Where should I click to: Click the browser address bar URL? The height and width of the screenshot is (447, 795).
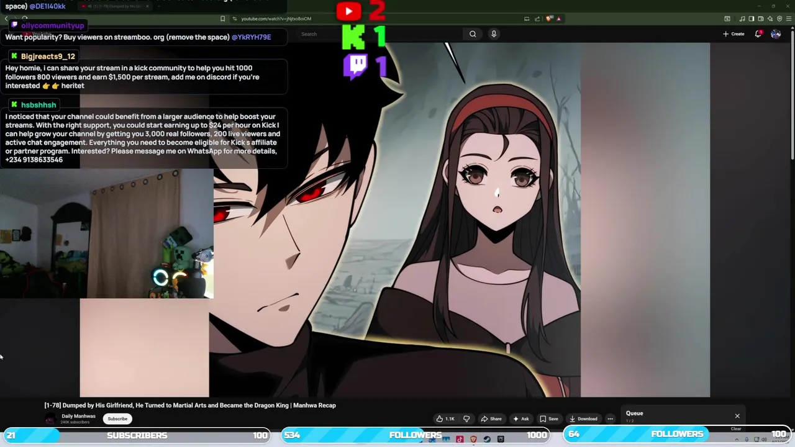276,19
